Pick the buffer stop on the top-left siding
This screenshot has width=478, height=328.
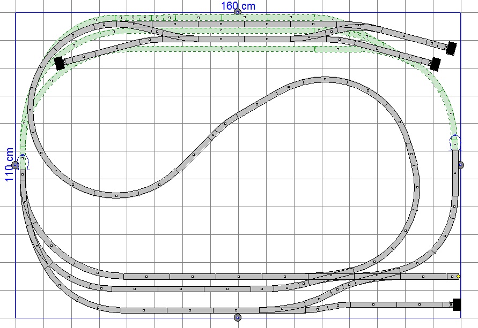click(59, 63)
